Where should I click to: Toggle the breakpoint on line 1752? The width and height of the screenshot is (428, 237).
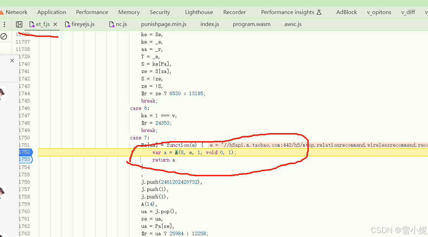(x=25, y=152)
